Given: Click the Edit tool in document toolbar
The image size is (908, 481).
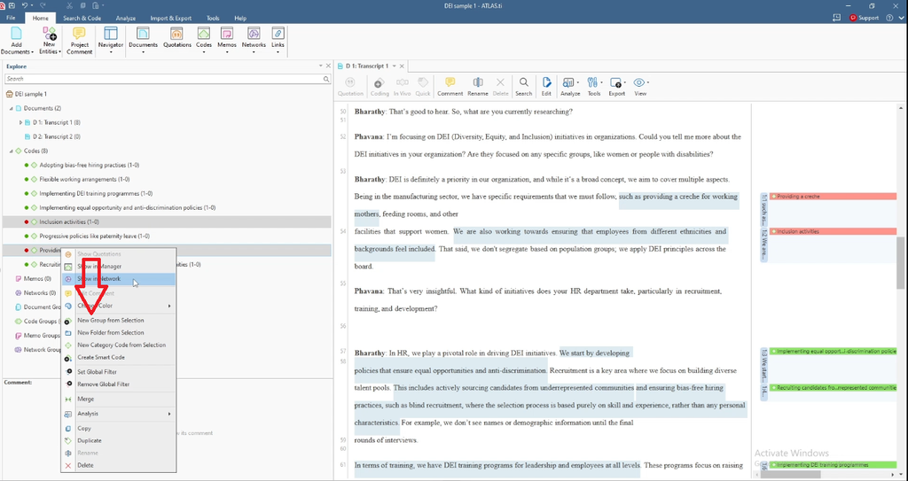Looking at the screenshot, I should tap(546, 87).
